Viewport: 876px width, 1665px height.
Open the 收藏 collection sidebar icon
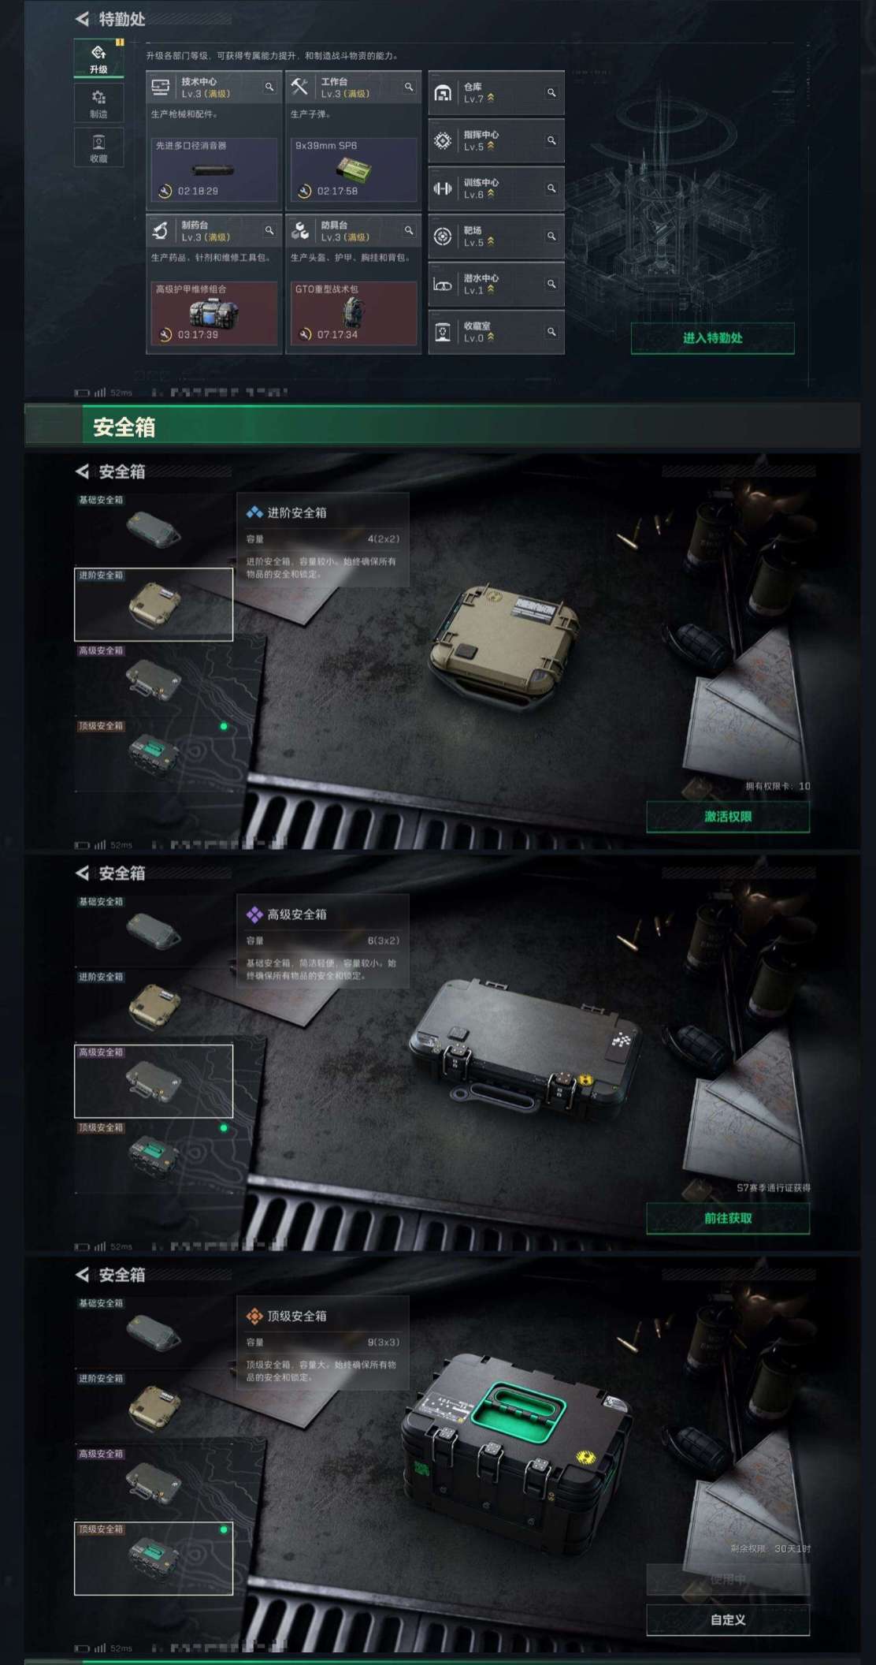tap(98, 147)
